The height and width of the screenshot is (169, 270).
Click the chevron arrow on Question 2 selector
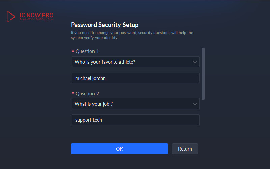tap(195, 104)
